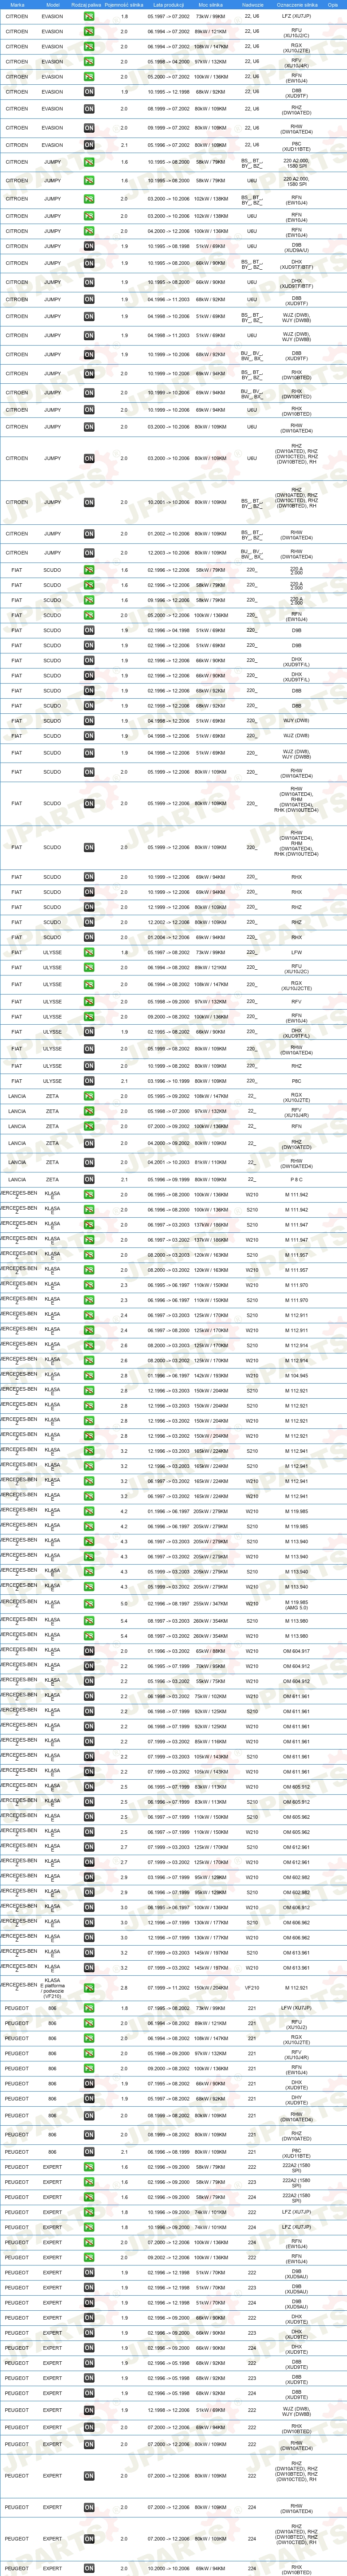The height and width of the screenshot is (2576, 347).
Task: Click ULYSSE in the Fiat 2.1 P8C row
Action: 52,1081
